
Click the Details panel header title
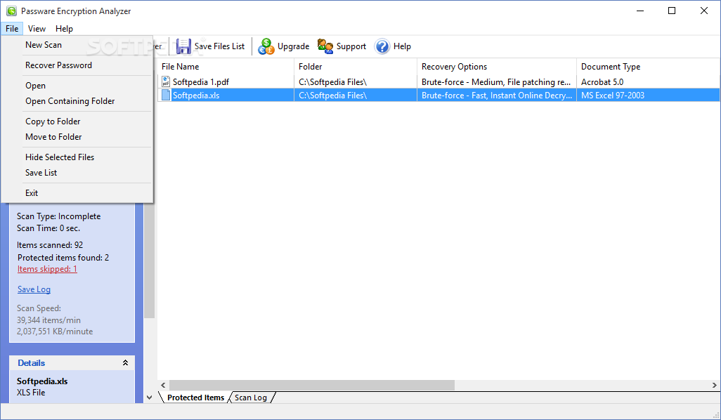(31, 362)
